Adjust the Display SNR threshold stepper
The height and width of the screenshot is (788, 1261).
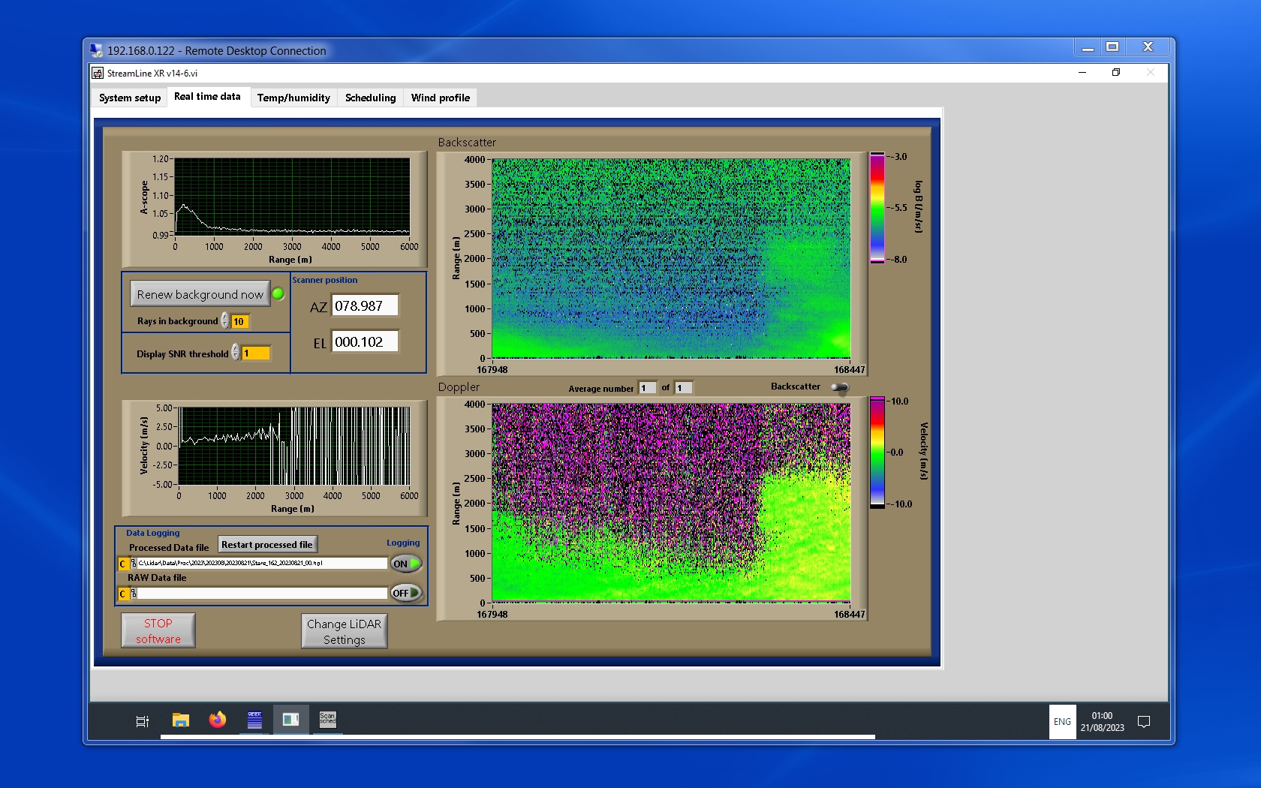(x=236, y=353)
